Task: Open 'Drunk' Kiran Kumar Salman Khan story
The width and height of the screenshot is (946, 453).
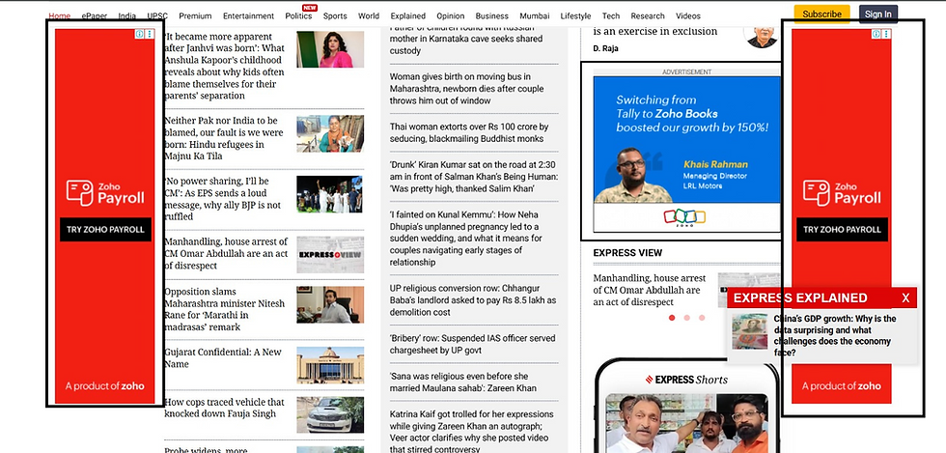Action: [474, 177]
